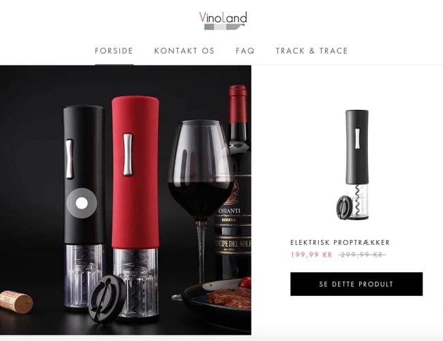This screenshot has height=341, width=443.
Task: Click the VinoLand logo
Action: (223, 20)
